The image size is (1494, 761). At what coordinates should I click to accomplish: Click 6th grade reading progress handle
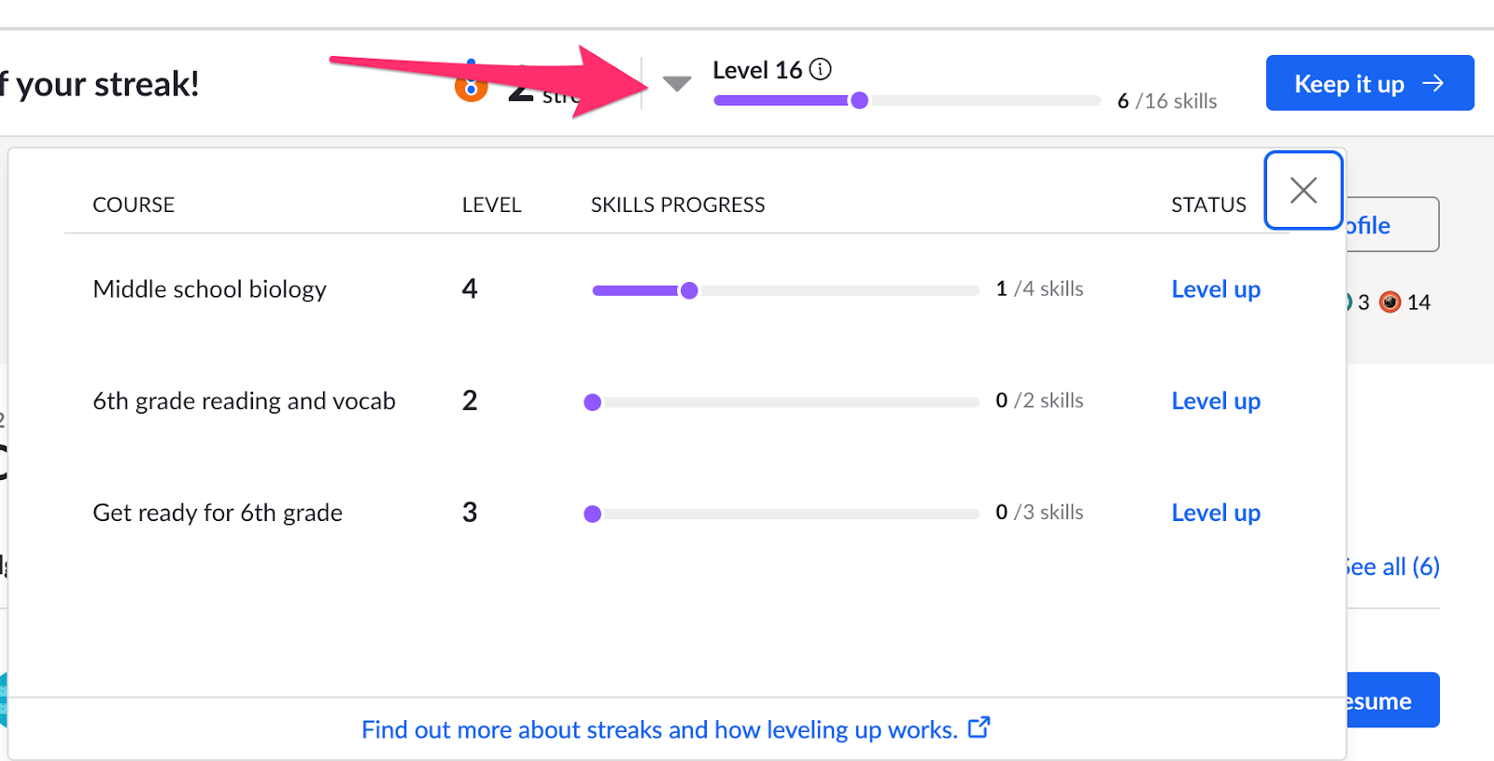tap(592, 402)
